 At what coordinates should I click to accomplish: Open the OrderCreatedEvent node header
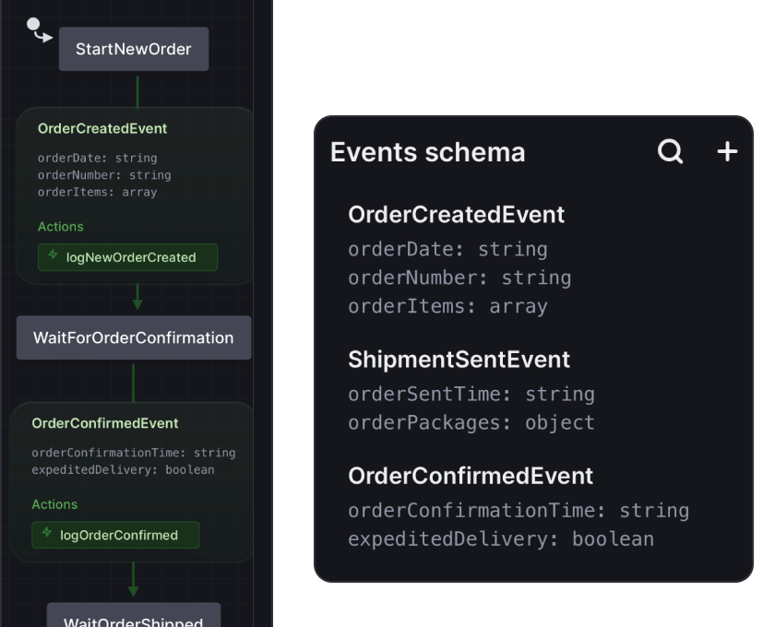click(101, 128)
